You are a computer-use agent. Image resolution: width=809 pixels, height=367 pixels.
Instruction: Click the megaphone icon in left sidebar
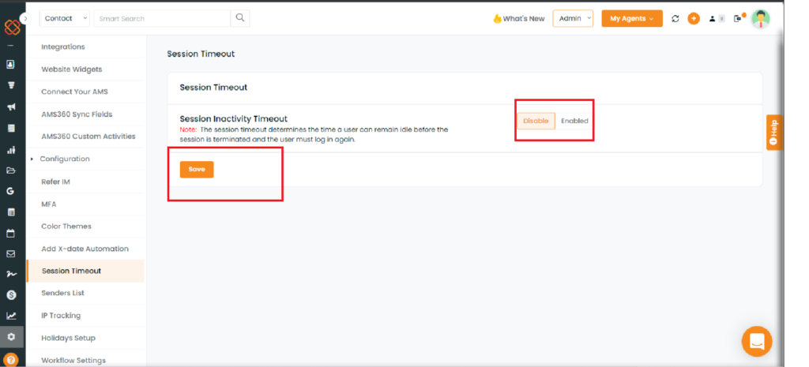point(11,107)
